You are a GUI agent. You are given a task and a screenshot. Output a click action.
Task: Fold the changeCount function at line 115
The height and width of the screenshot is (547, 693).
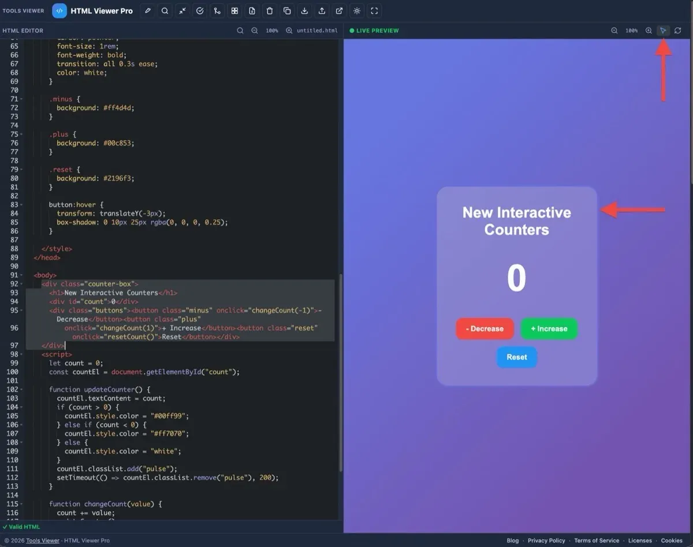tap(22, 504)
